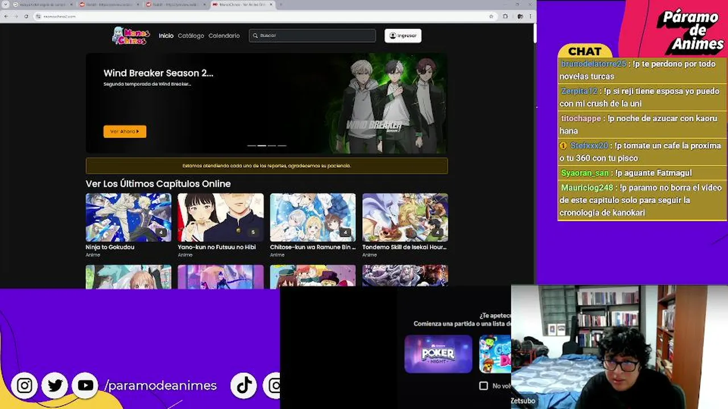Screen dimensions: 728x409
Task: Reload the page with the refresh icon
Action: tap(26, 16)
